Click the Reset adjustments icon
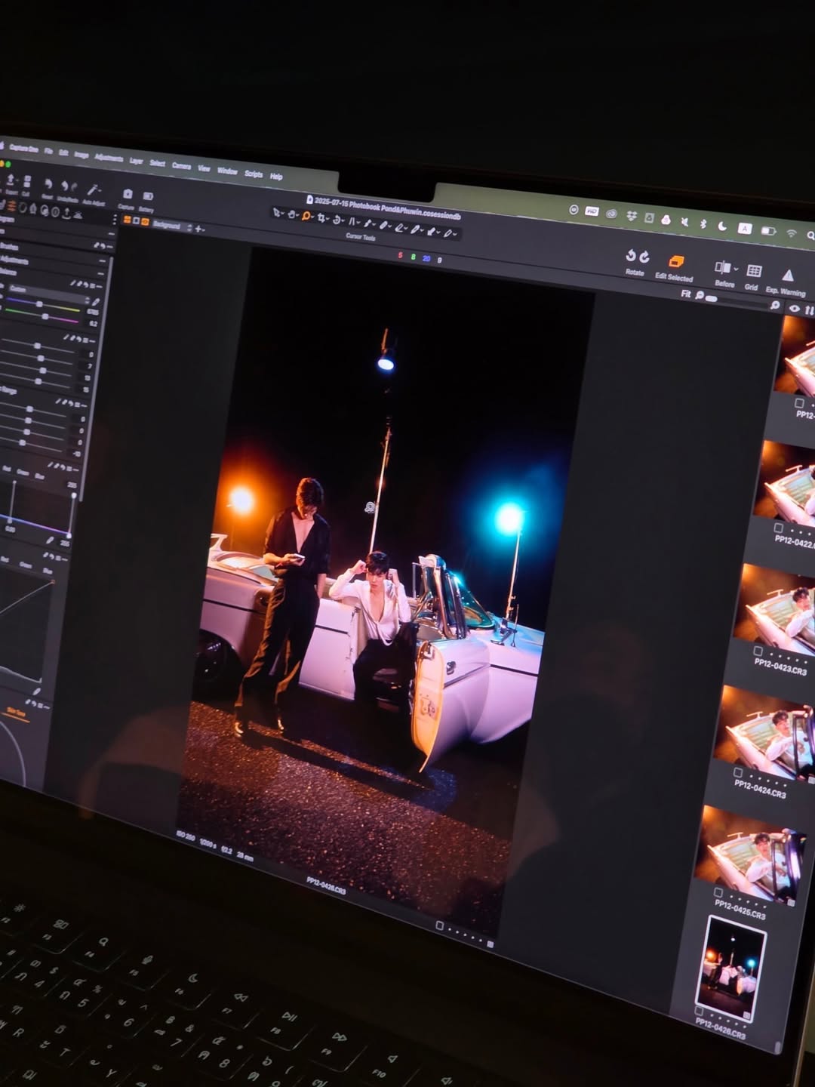This screenshot has width=815, height=1087. pos(48,184)
